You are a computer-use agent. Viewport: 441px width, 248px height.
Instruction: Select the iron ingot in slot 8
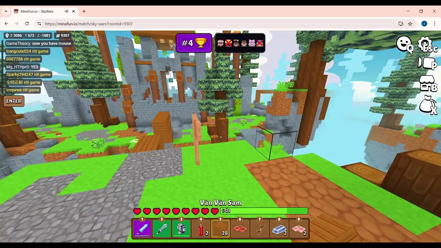pos(279,228)
